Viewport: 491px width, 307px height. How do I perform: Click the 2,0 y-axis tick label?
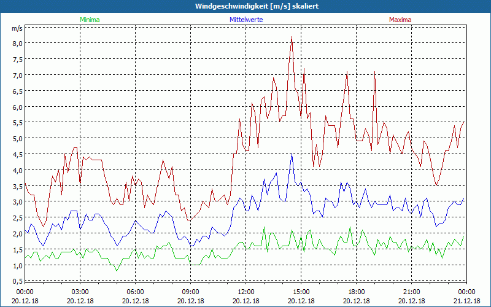click(x=18, y=235)
